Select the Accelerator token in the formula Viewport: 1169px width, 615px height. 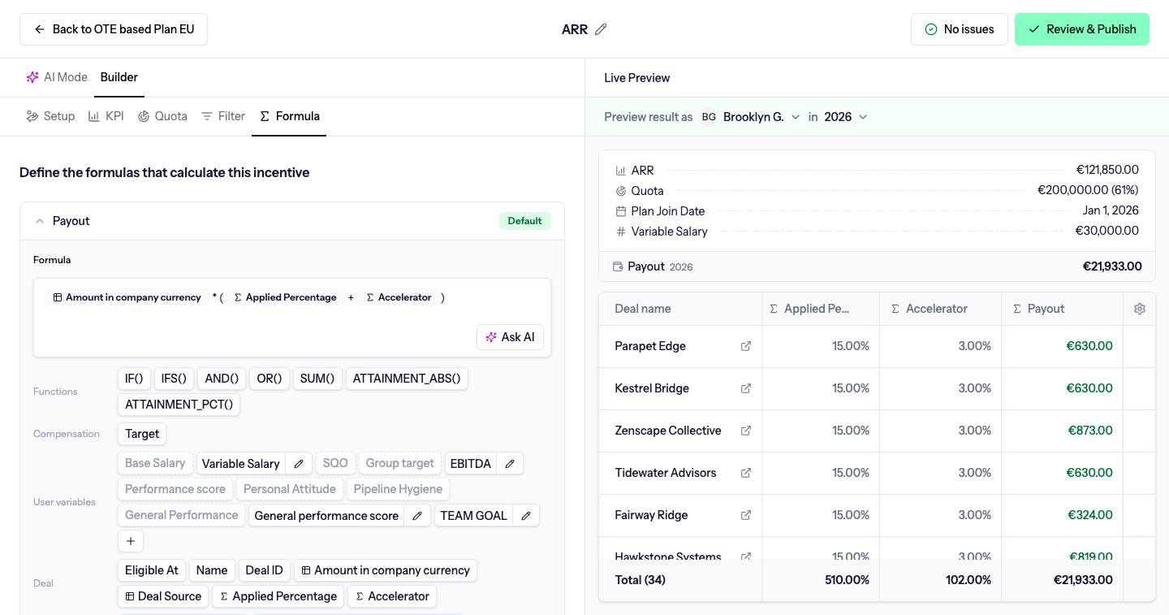pos(399,297)
